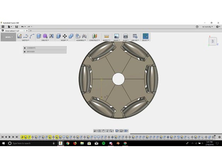This screenshot has height=167, width=222.
Task: Redo the last undone action
Action: point(29,27)
